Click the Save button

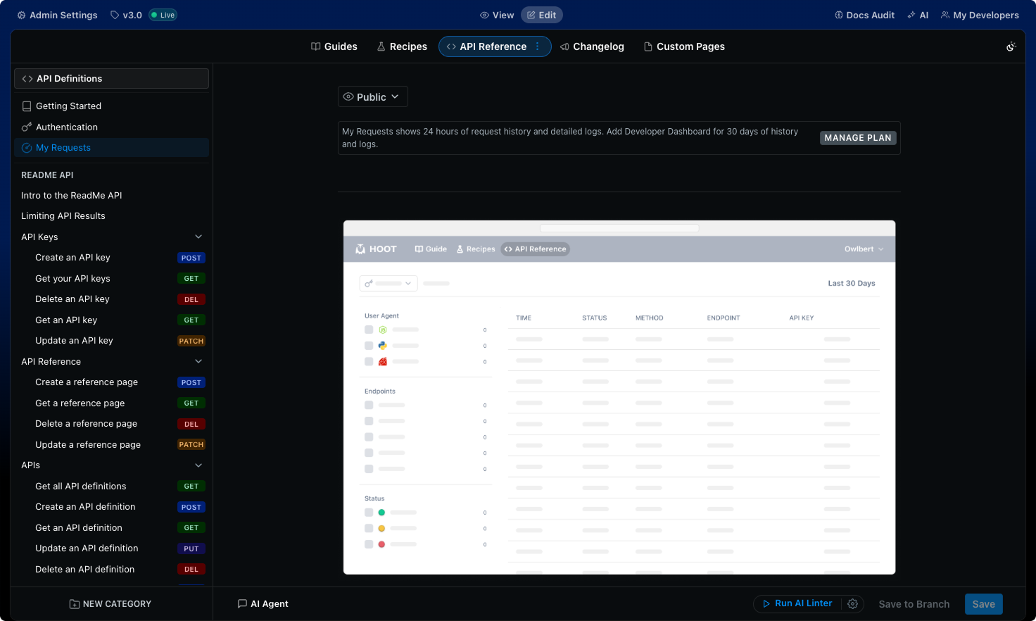pos(983,604)
